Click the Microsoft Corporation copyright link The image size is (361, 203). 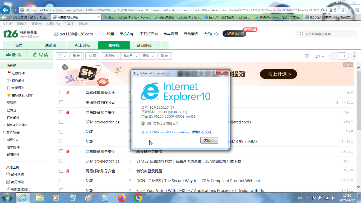coord(177,132)
